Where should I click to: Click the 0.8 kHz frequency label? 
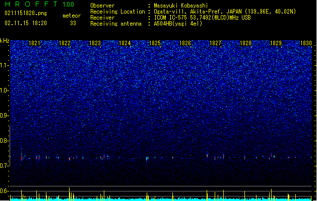tap(5, 141)
